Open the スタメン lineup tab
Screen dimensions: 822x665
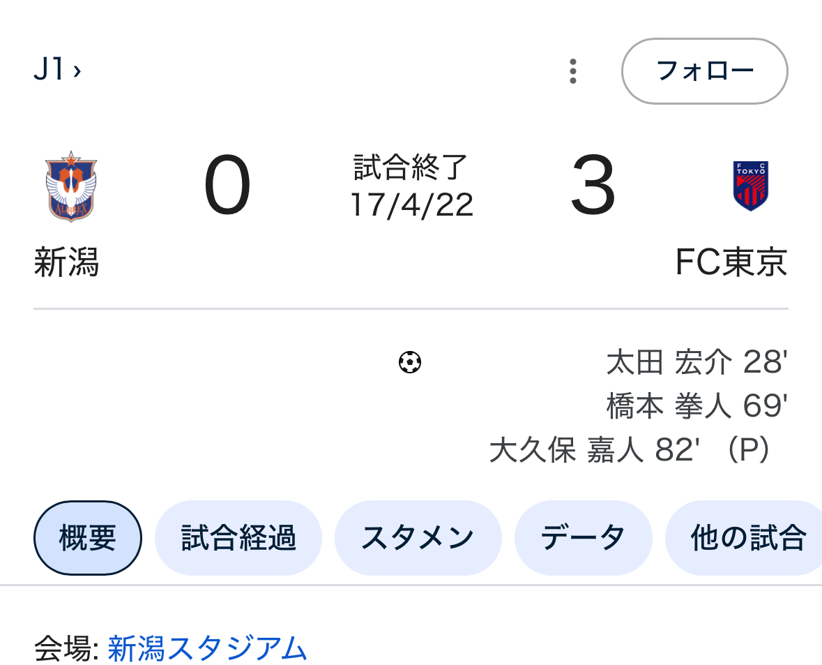[418, 538]
